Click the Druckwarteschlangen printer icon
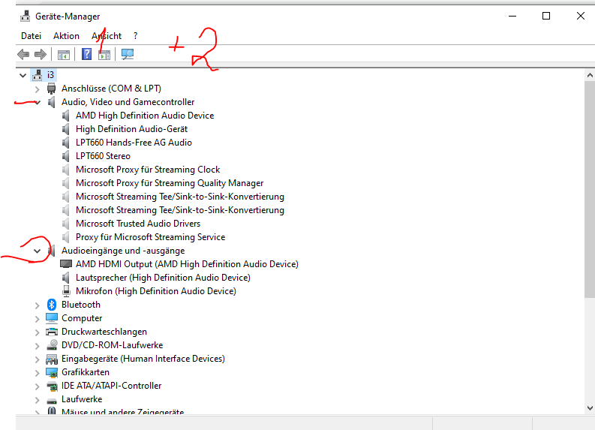The image size is (595, 430). click(x=52, y=332)
